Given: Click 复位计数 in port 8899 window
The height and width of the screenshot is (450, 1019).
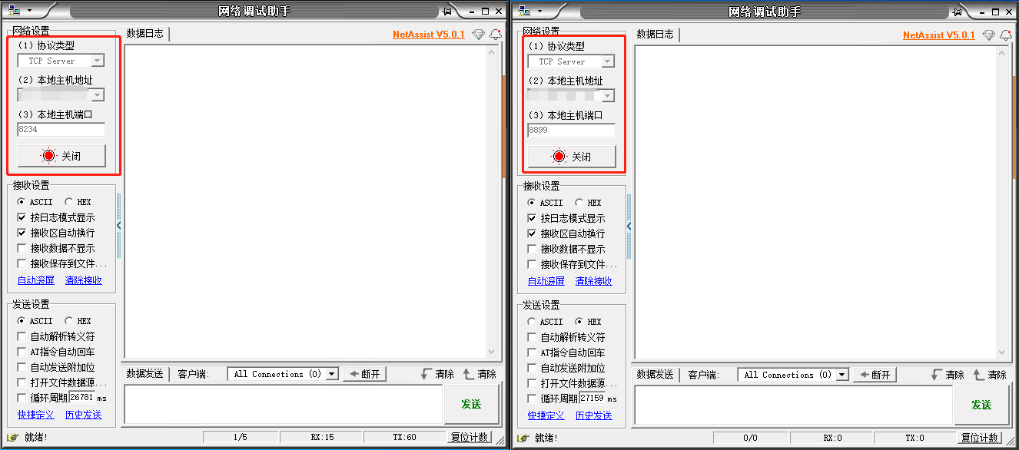Looking at the screenshot, I should [x=979, y=438].
